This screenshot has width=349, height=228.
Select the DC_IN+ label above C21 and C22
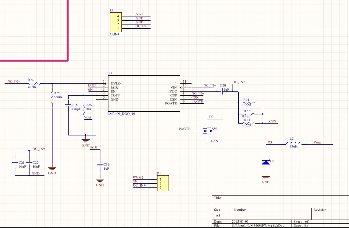click(39, 149)
